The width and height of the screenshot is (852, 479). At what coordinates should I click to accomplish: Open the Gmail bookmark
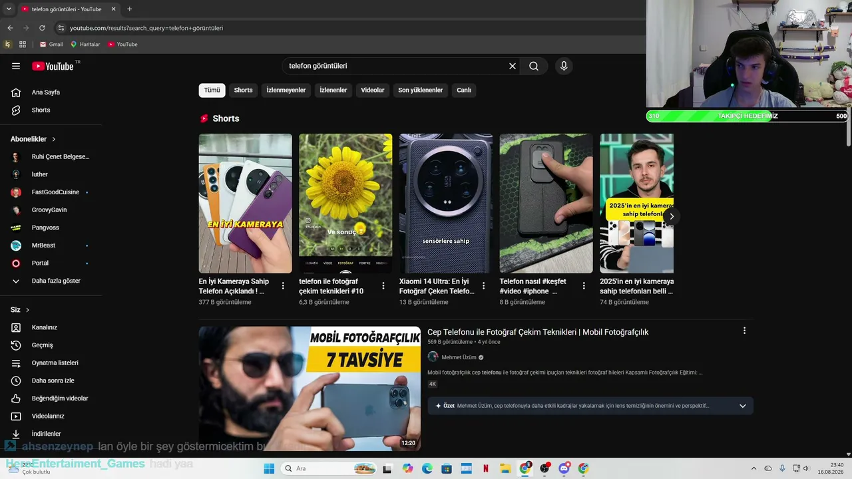[51, 45]
